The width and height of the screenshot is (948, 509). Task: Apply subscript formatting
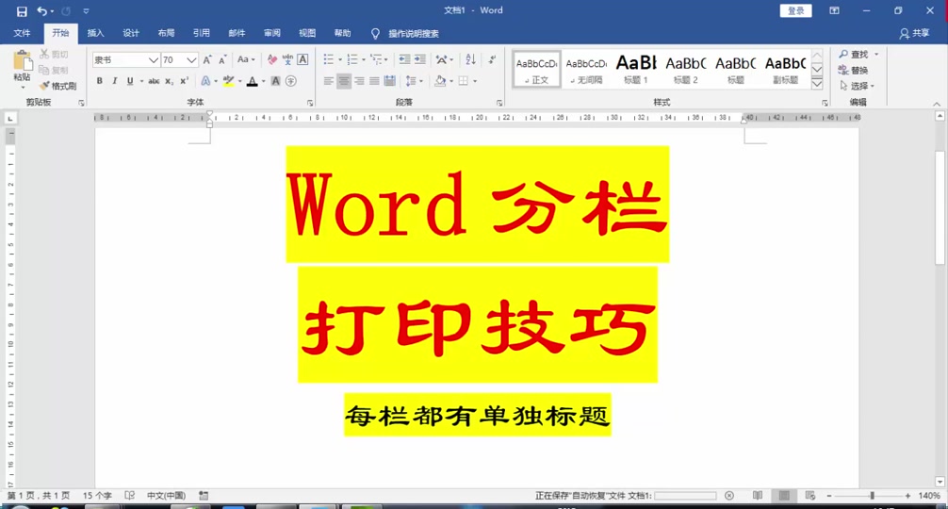[170, 81]
